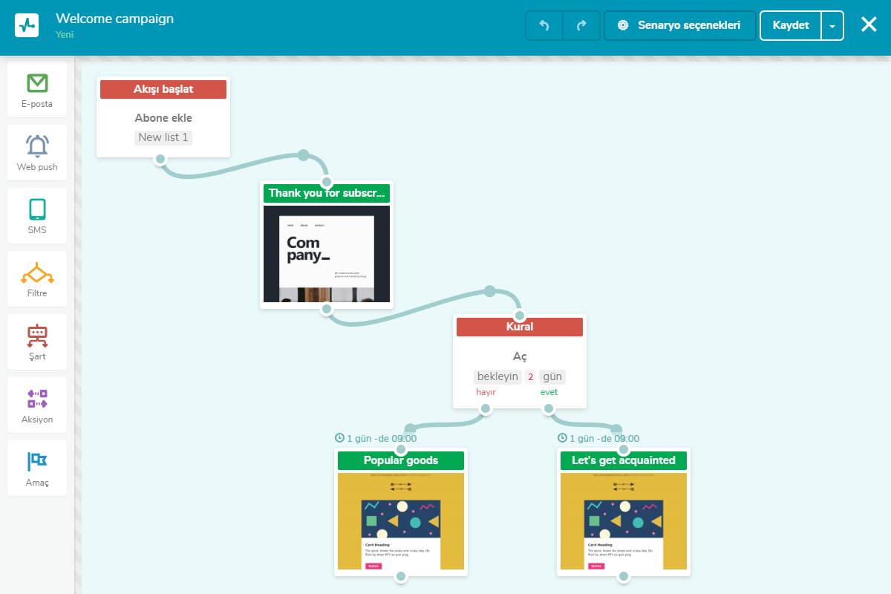The width and height of the screenshot is (891, 594).
Task: Open the Popular goods email thumbnail
Action: pyautogui.click(x=401, y=521)
